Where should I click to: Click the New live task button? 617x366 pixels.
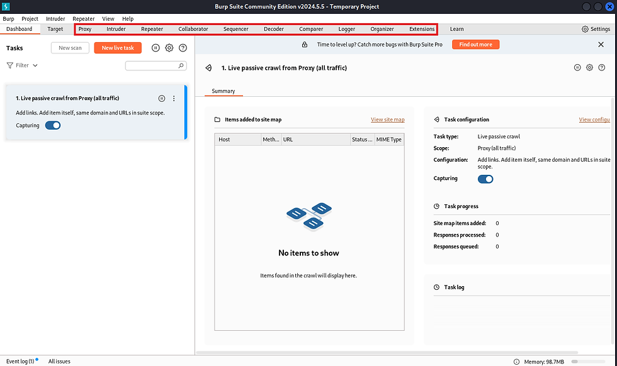coord(118,48)
